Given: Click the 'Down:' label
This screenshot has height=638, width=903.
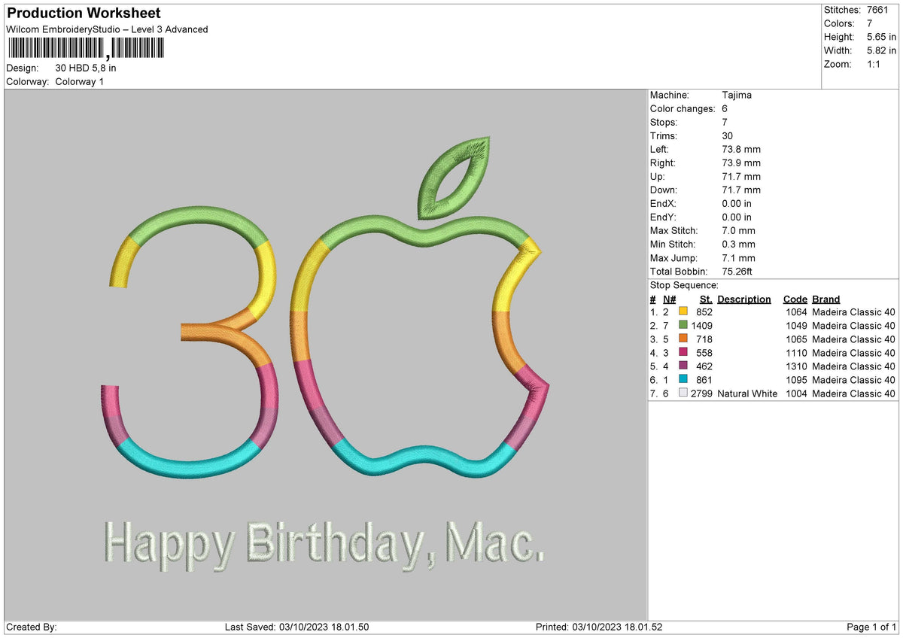Looking at the screenshot, I should [664, 190].
